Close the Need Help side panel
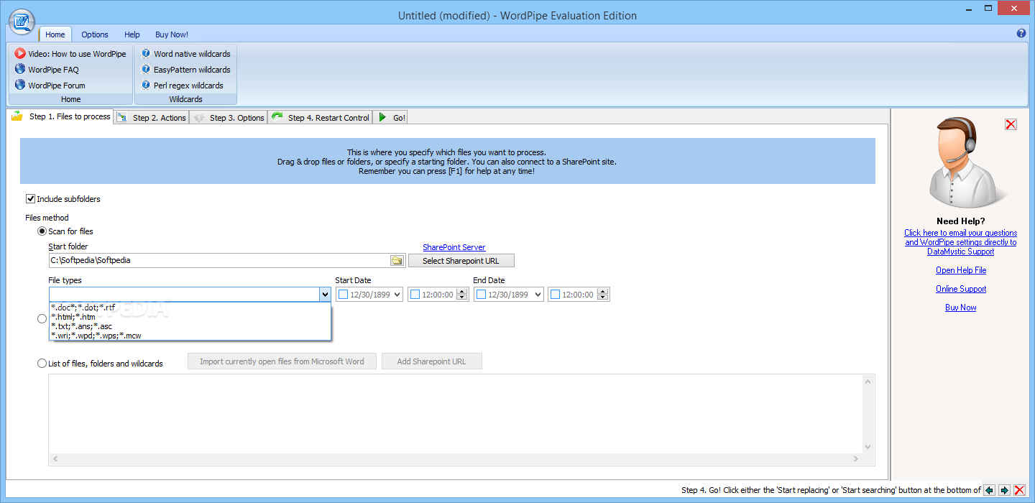1035x503 pixels. pyautogui.click(x=1011, y=124)
